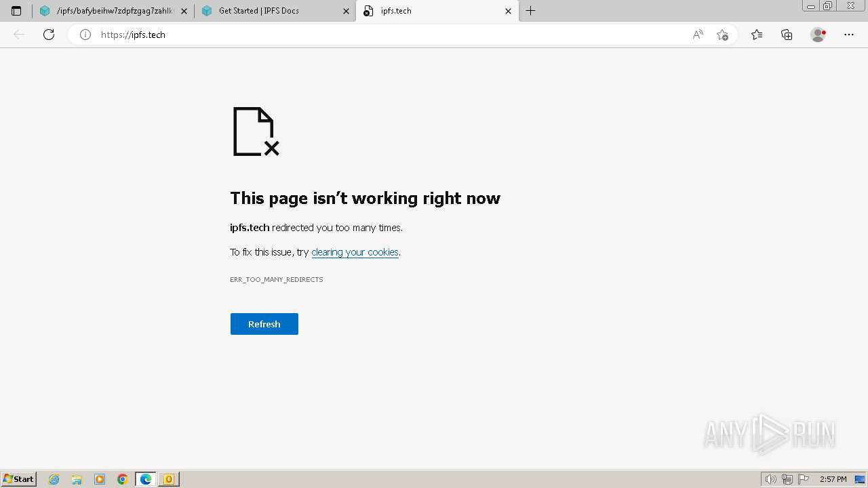The image size is (868, 488).
Task: Restore down the Edge browser window
Action: 828,6
